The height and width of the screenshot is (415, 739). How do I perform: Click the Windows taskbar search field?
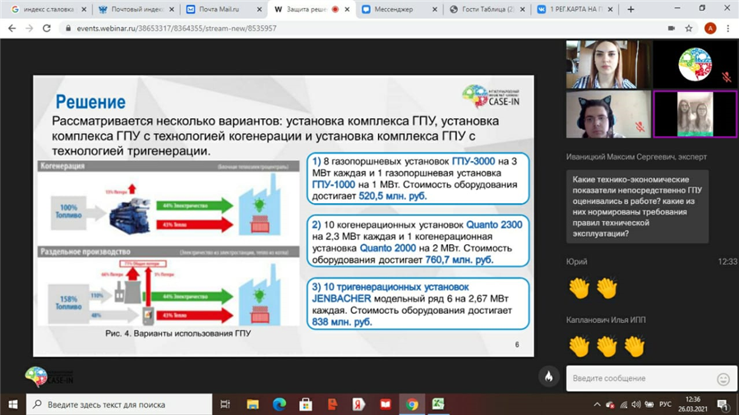coord(119,404)
